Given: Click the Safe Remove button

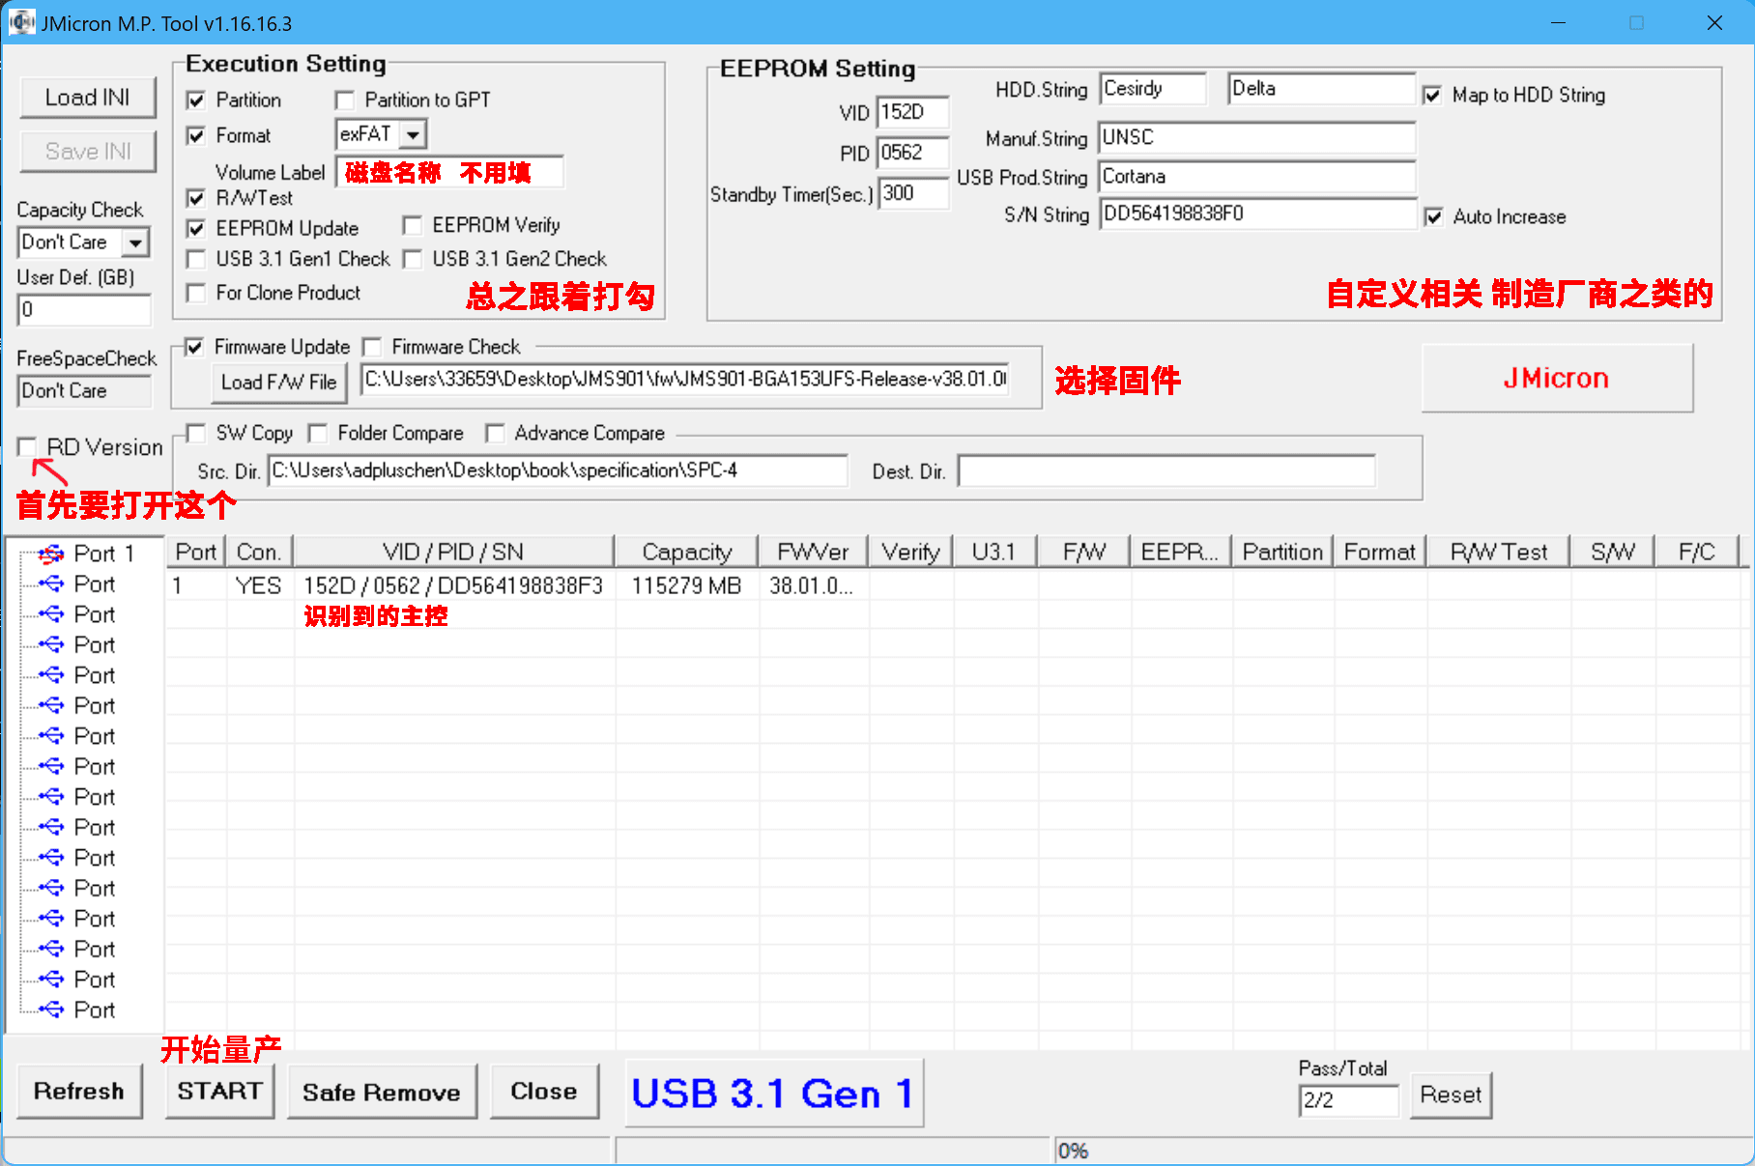Looking at the screenshot, I should point(382,1093).
